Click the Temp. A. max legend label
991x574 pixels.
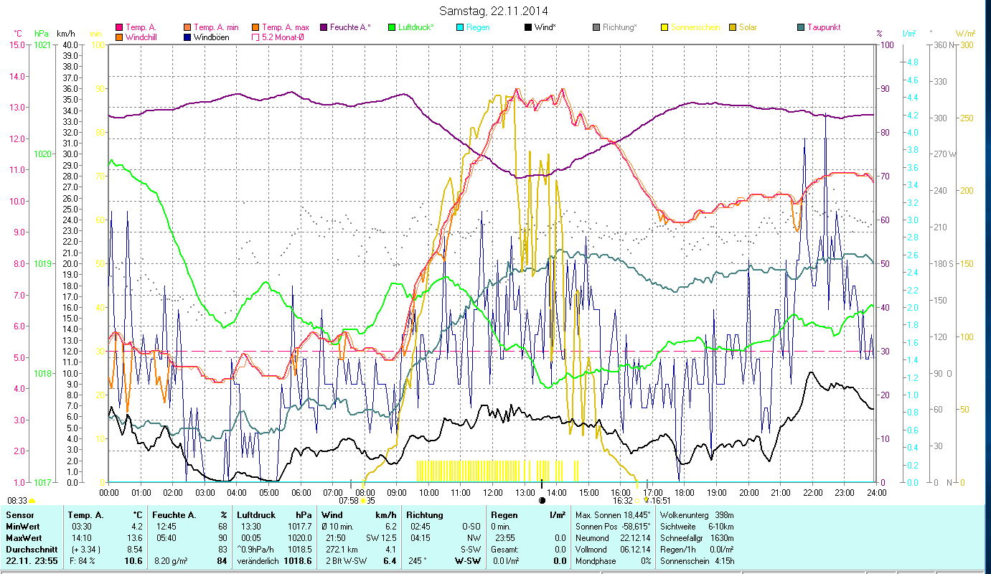(x=284, y=27)
